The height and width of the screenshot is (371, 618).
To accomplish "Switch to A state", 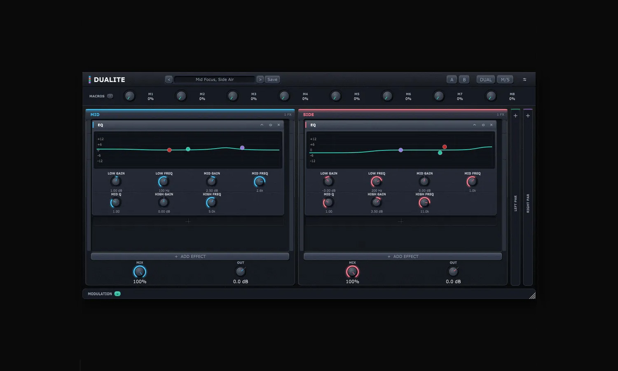I will [452, 80].
